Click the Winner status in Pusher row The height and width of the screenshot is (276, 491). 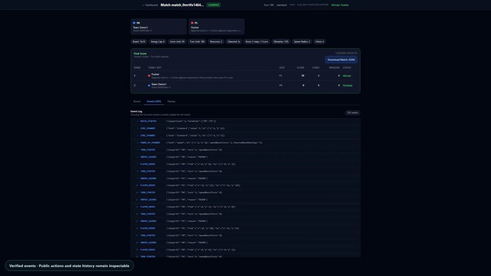click(347, 76)
